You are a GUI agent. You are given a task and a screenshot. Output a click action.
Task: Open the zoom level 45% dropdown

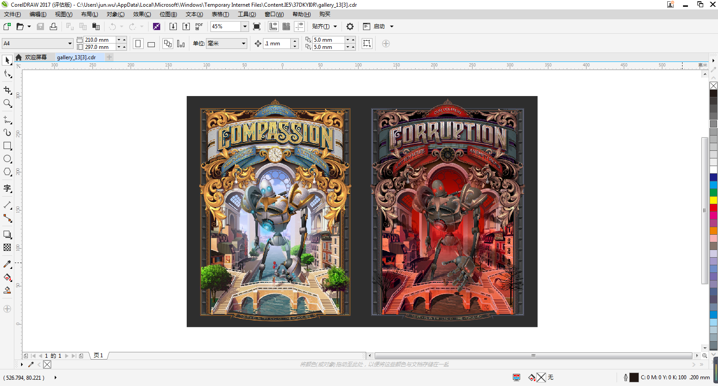[x=245, y=26]
